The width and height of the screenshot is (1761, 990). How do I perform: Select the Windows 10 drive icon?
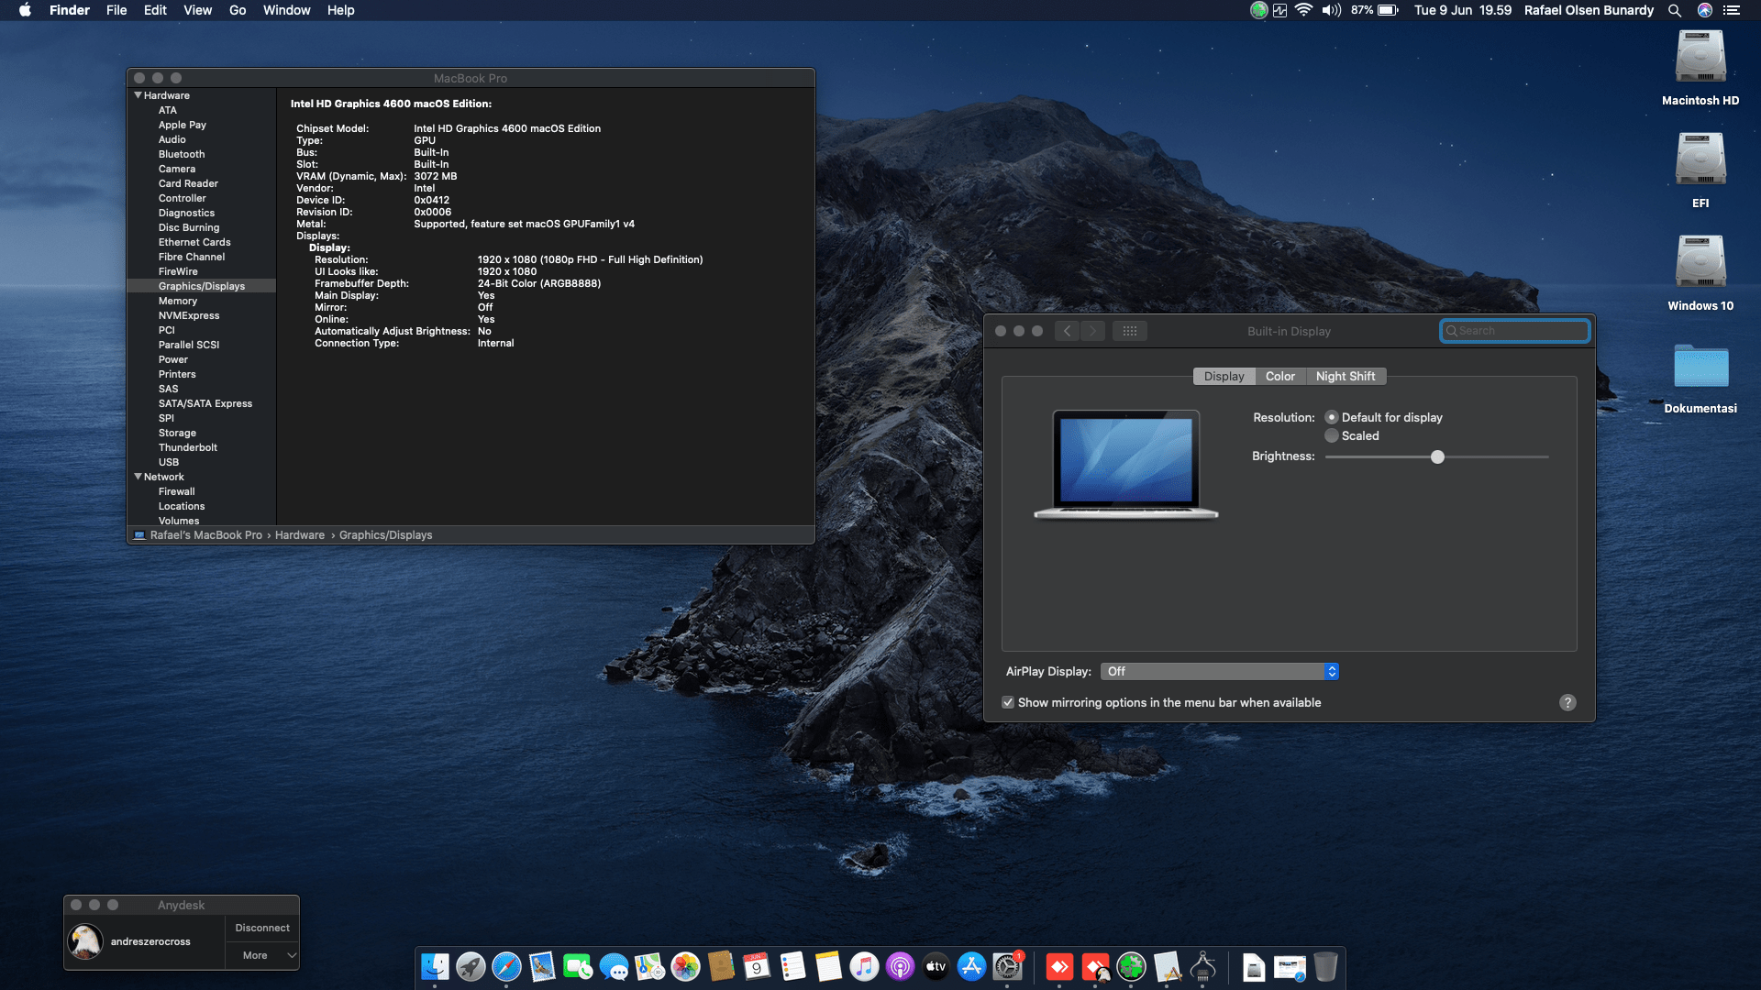tap(1700, 262)
